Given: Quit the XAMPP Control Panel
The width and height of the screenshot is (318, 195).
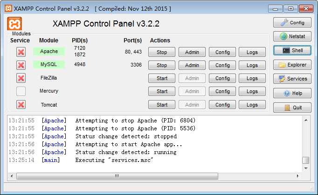Looking at the screenshot, I should click(292, 108).
